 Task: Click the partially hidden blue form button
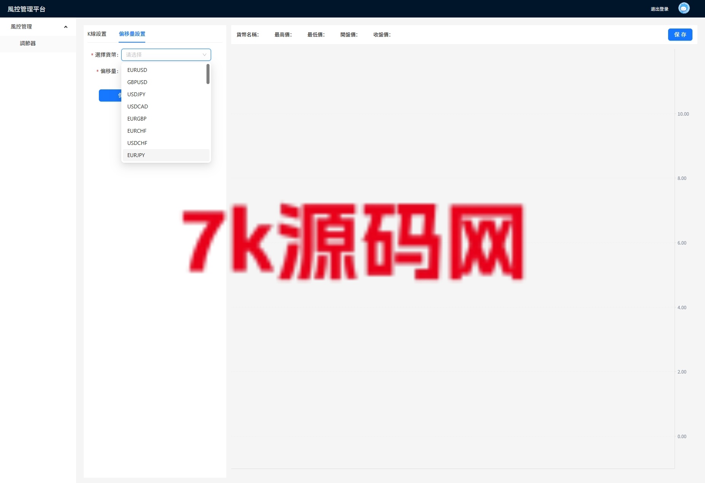110,95
